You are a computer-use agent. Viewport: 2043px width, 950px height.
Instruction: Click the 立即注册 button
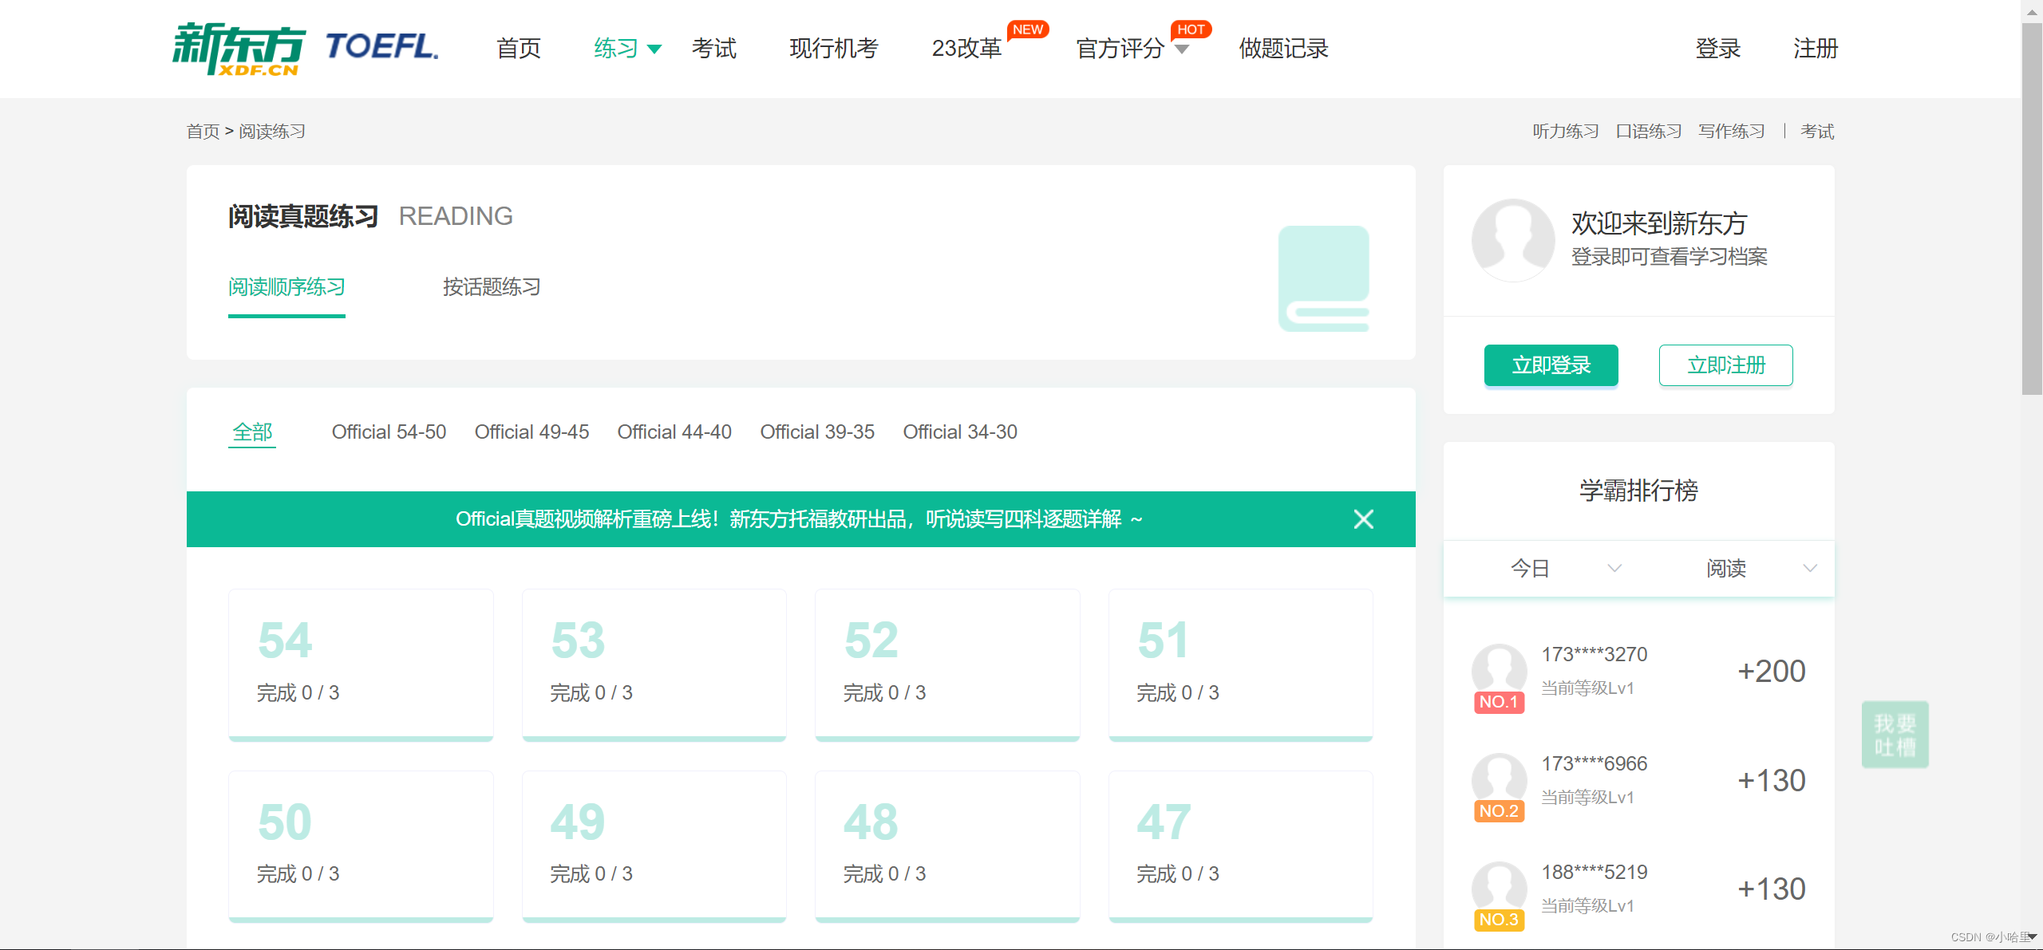tap(1726, 365)
